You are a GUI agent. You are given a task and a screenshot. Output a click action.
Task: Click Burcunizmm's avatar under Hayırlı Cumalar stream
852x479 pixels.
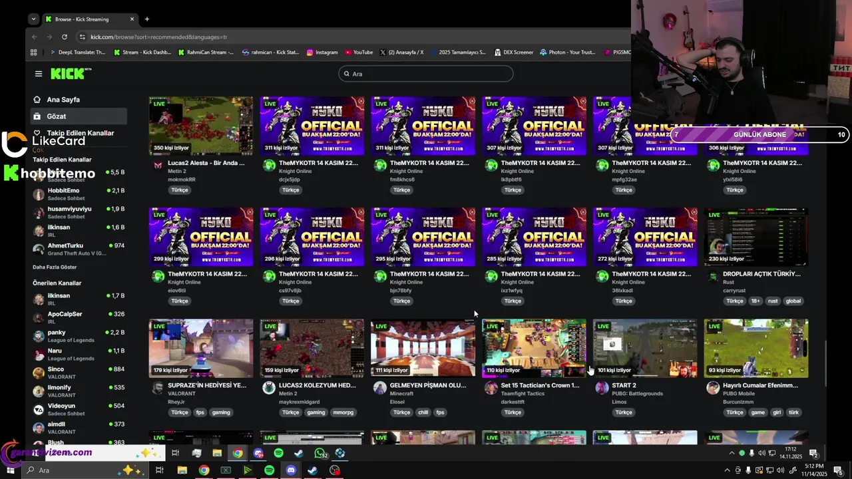[713, 388]
